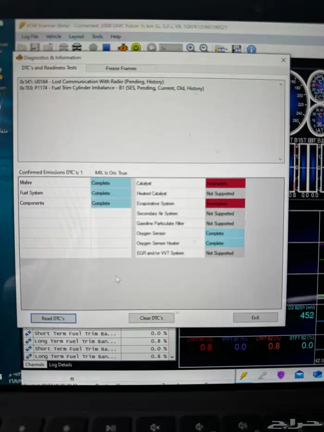Click Heated Catalyst Not Supported cell
The image size is (324, 432).
pos(225,194)
